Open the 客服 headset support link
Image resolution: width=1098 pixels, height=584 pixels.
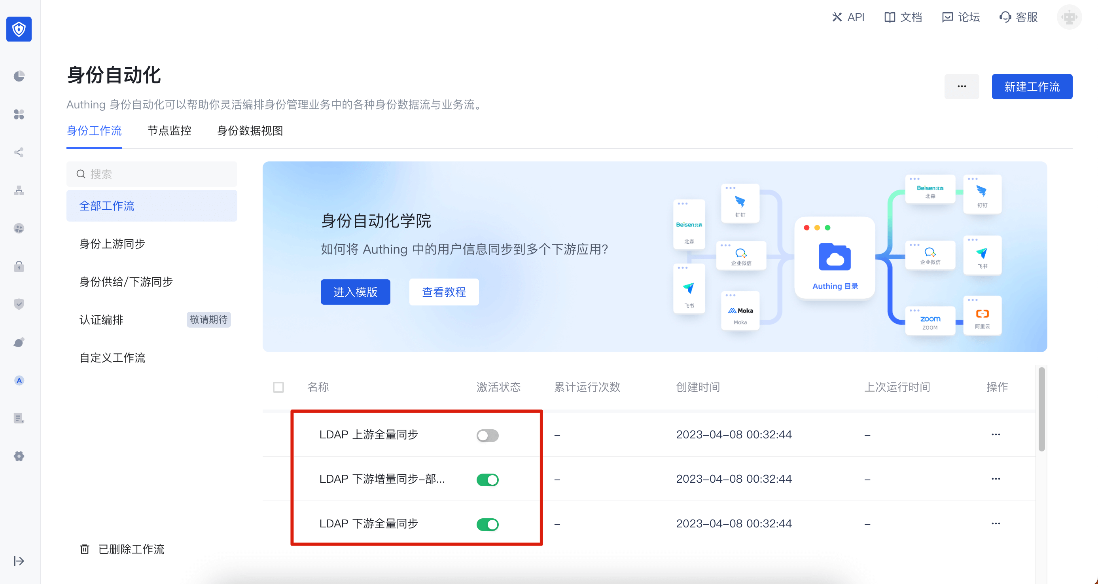1018,17
